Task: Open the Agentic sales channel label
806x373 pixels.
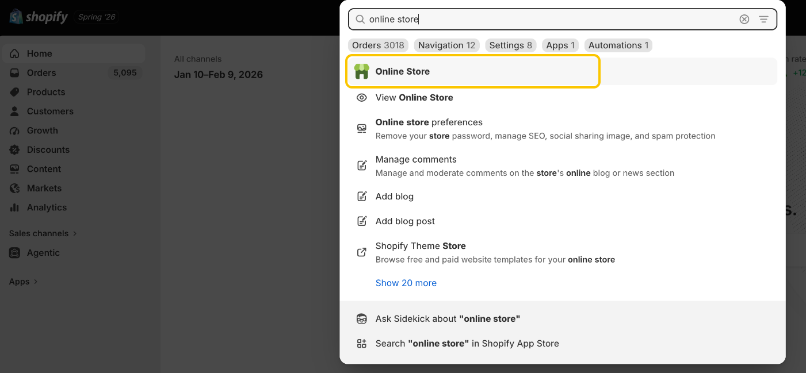Action: click(x=43, y=253)
